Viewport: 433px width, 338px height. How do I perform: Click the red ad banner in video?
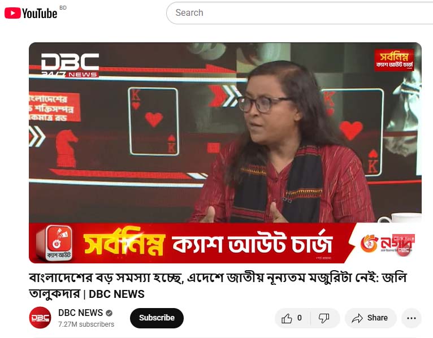point(225,243)
